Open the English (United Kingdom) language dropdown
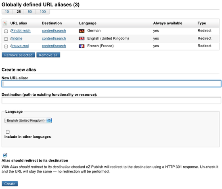This screenshot has height=189, width=222. [x=28, y=121]
